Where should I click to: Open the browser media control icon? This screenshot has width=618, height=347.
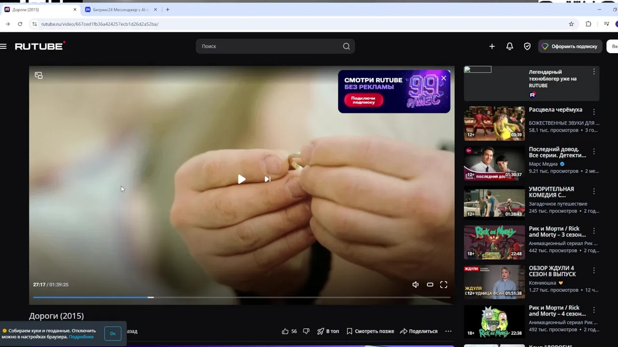606,24
